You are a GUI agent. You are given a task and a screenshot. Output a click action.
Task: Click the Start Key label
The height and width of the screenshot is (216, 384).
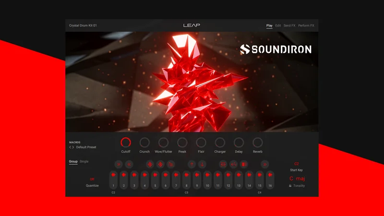(296, 170)
